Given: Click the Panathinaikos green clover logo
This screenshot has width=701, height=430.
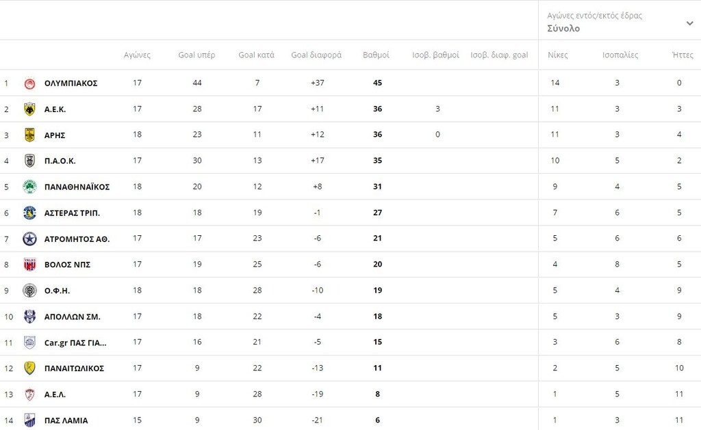Looking at the screenshot, I should tap(29, 187).
